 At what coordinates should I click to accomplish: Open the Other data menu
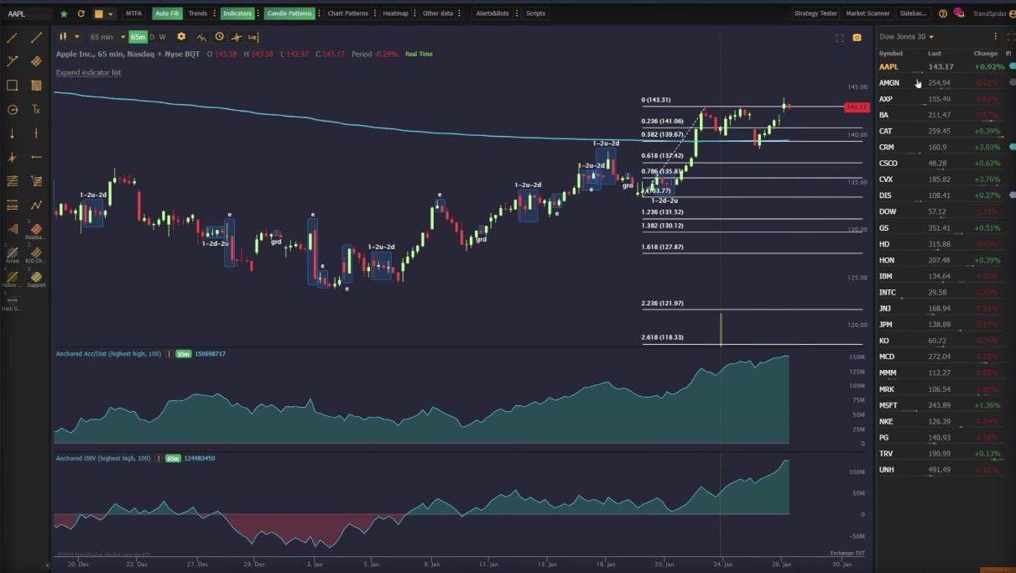coord(438,13)
